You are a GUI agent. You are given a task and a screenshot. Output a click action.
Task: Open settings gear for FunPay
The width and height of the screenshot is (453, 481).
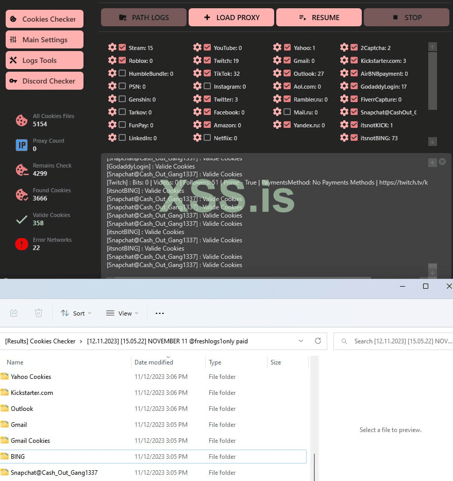[x=112, y=125]
